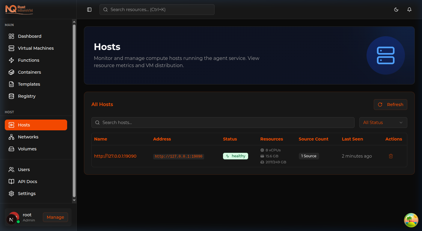Go to Virtual Machines page

pos(36,48)
